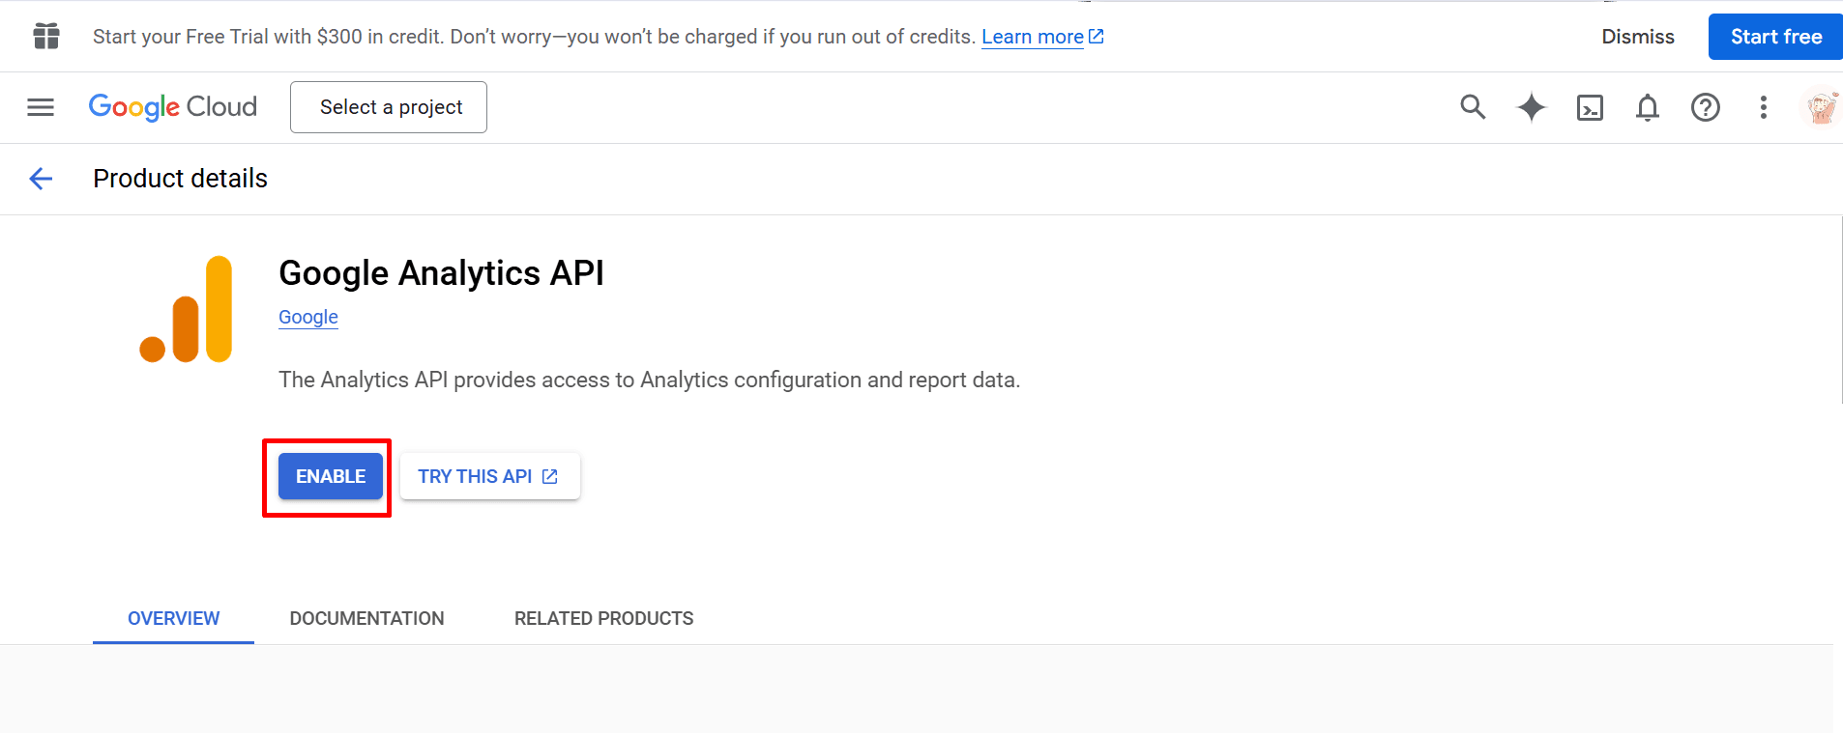Viewport: 1843px width, 733px height.
Task: Click the Analytics API description sentence
Action: click(650, 380)
